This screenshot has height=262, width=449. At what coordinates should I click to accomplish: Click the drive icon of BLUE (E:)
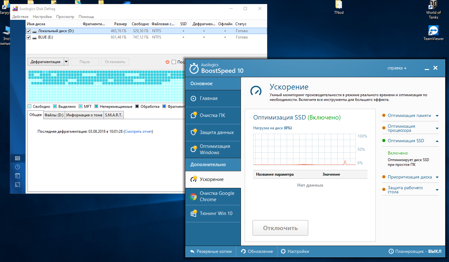(x=34, y=37)
